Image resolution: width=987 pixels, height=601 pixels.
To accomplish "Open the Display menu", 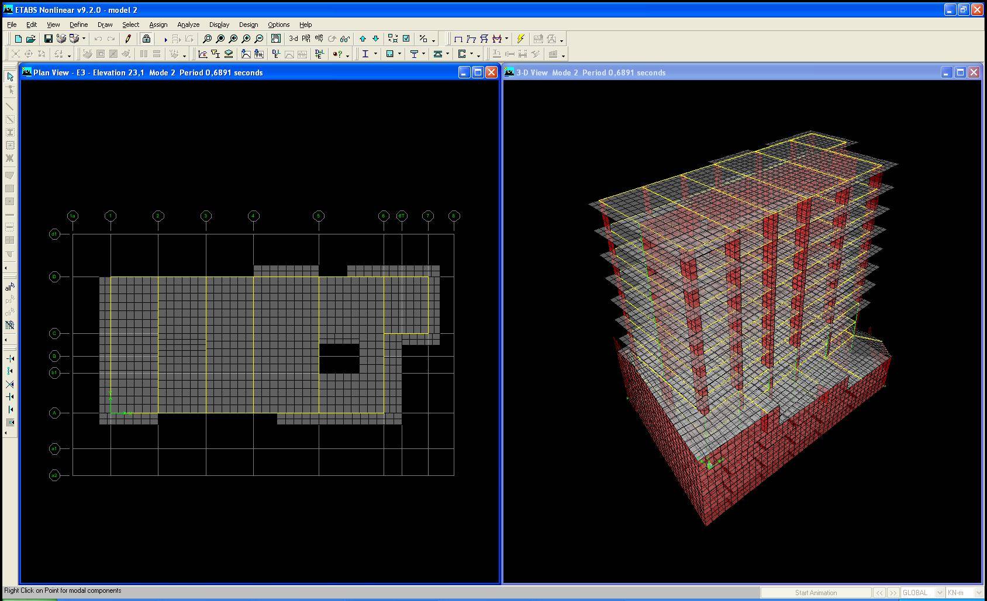I will (219, 25).
